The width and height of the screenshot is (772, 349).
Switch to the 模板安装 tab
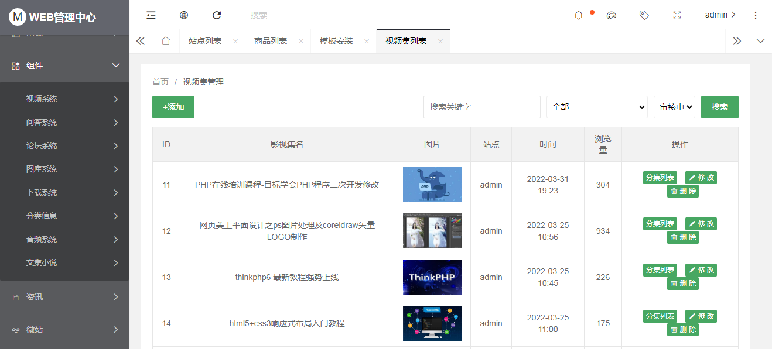[336, 41]
